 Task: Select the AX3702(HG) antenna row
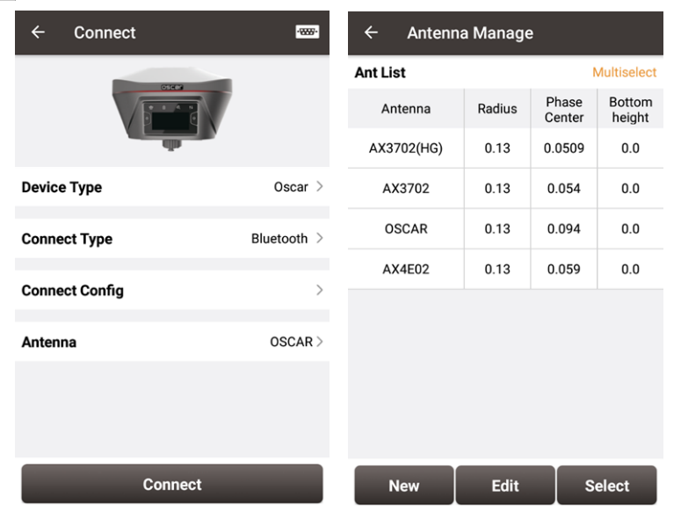click(505, 148)
